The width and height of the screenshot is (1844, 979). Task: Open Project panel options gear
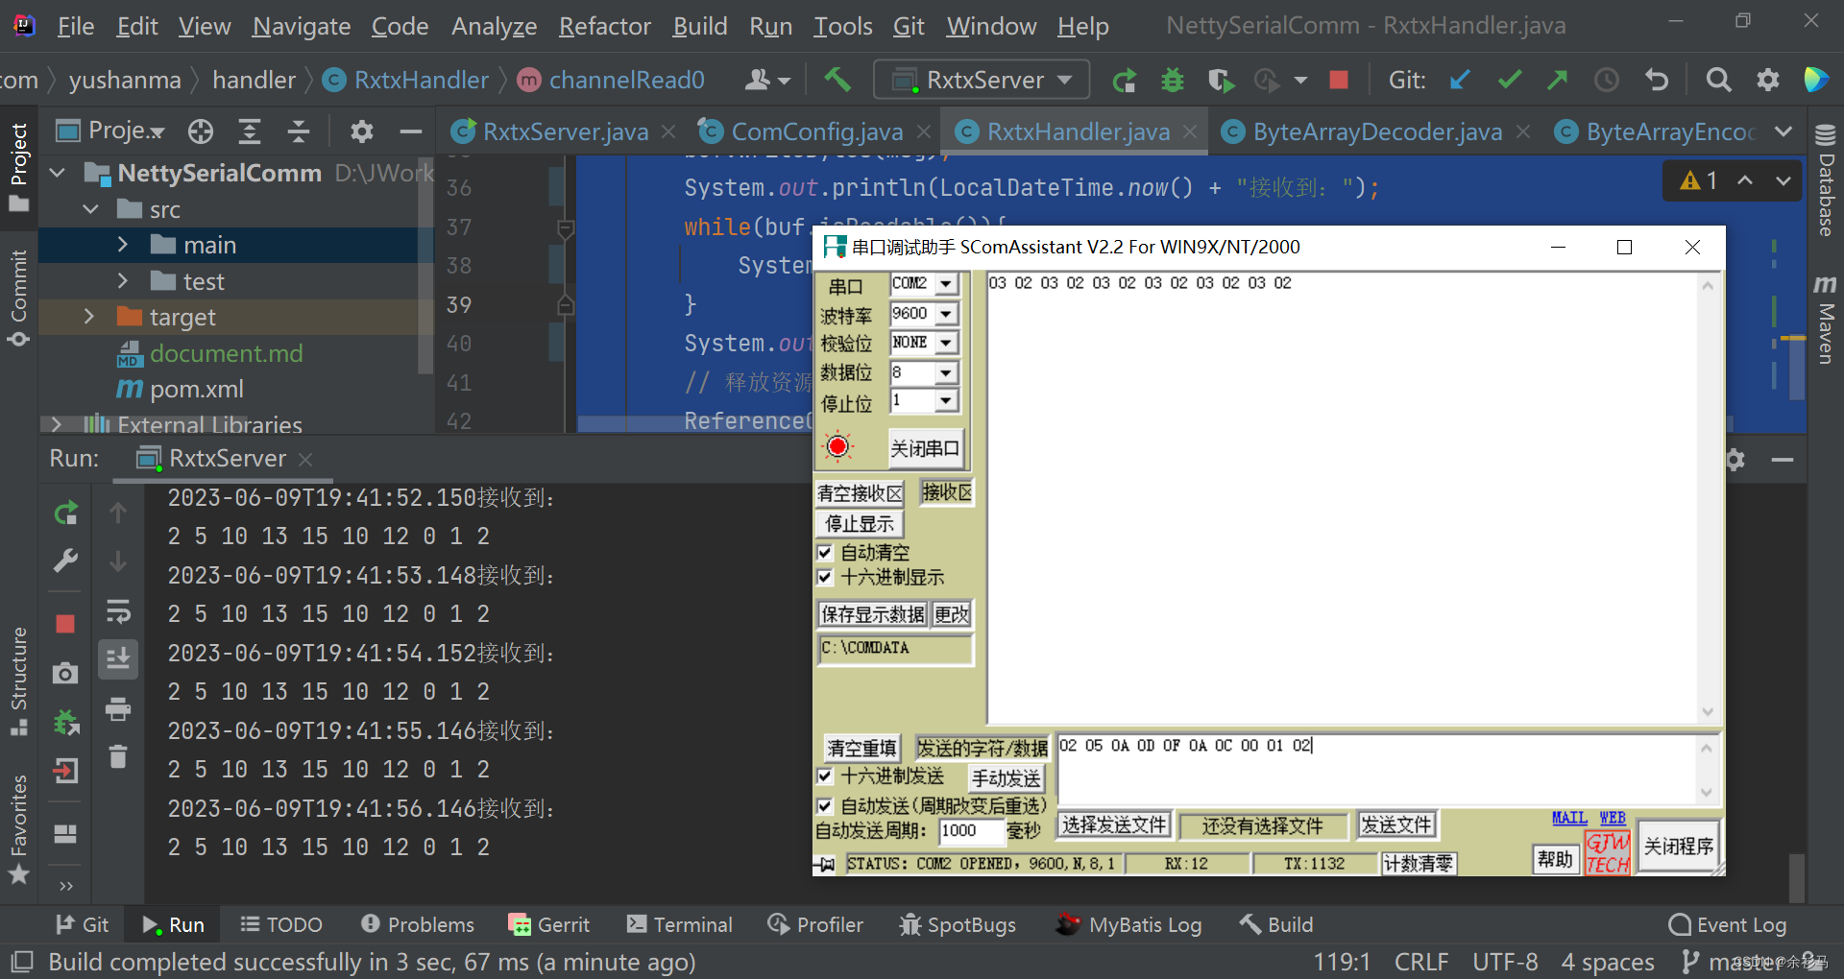click(x=362, y=131)
